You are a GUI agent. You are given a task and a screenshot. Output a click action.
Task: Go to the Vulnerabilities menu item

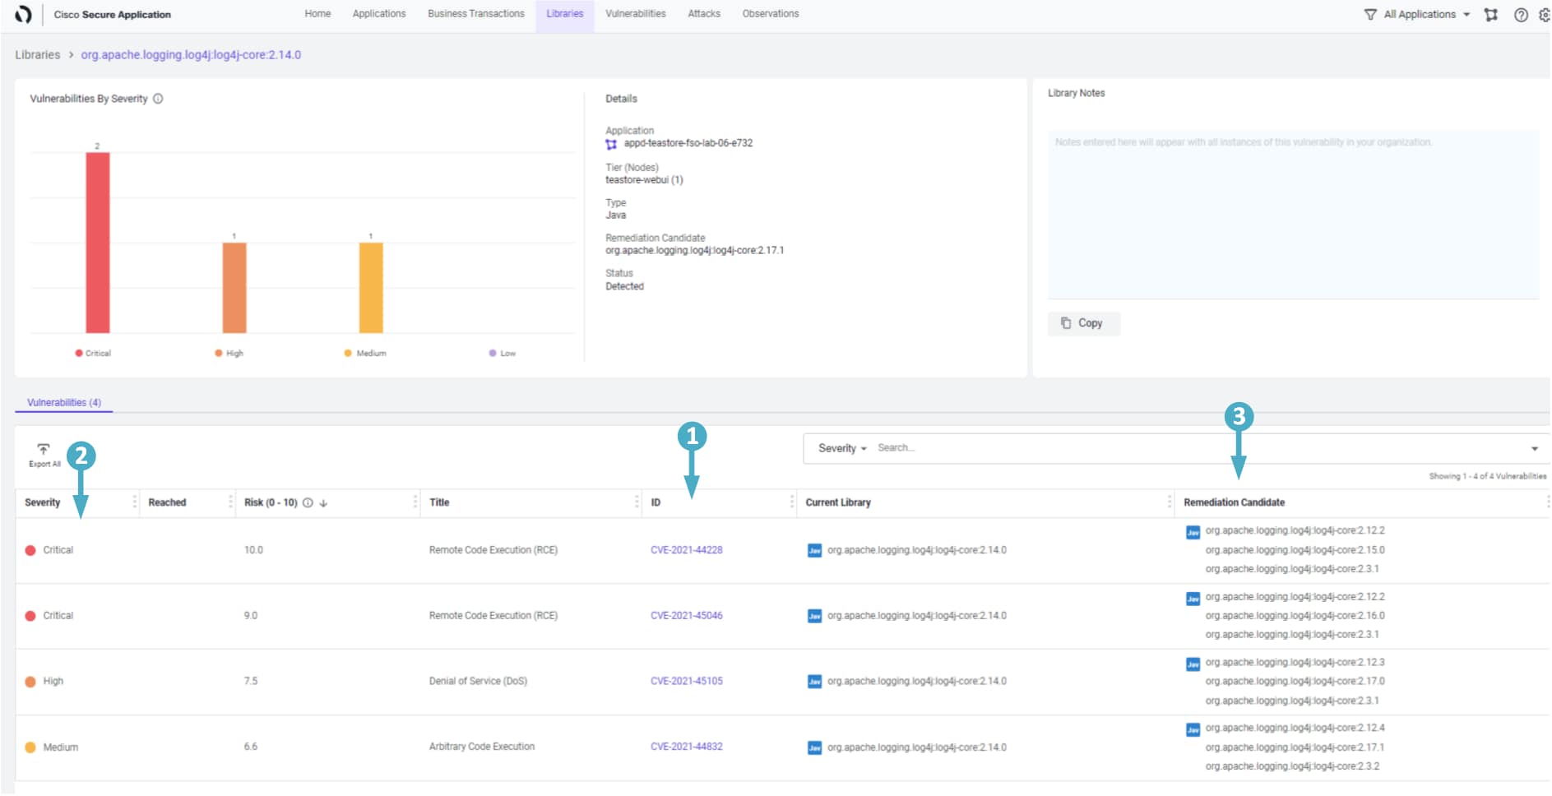click(635, 14)
